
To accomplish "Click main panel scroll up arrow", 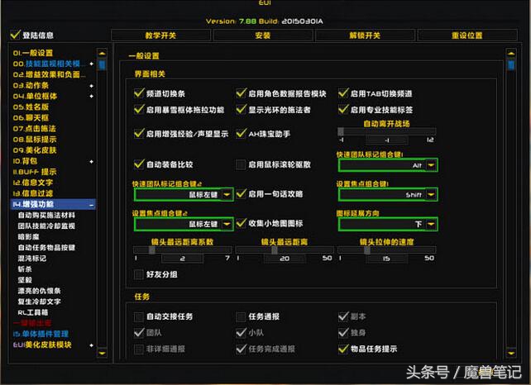I will 511,53.
